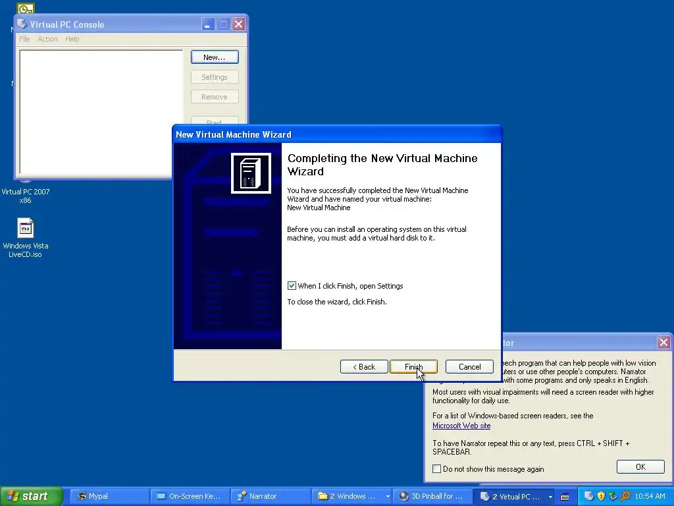Screen dimensions: 674x506
Task: Click the Remove button in Virtual PC Console
Action: click(x=215, y=97)
